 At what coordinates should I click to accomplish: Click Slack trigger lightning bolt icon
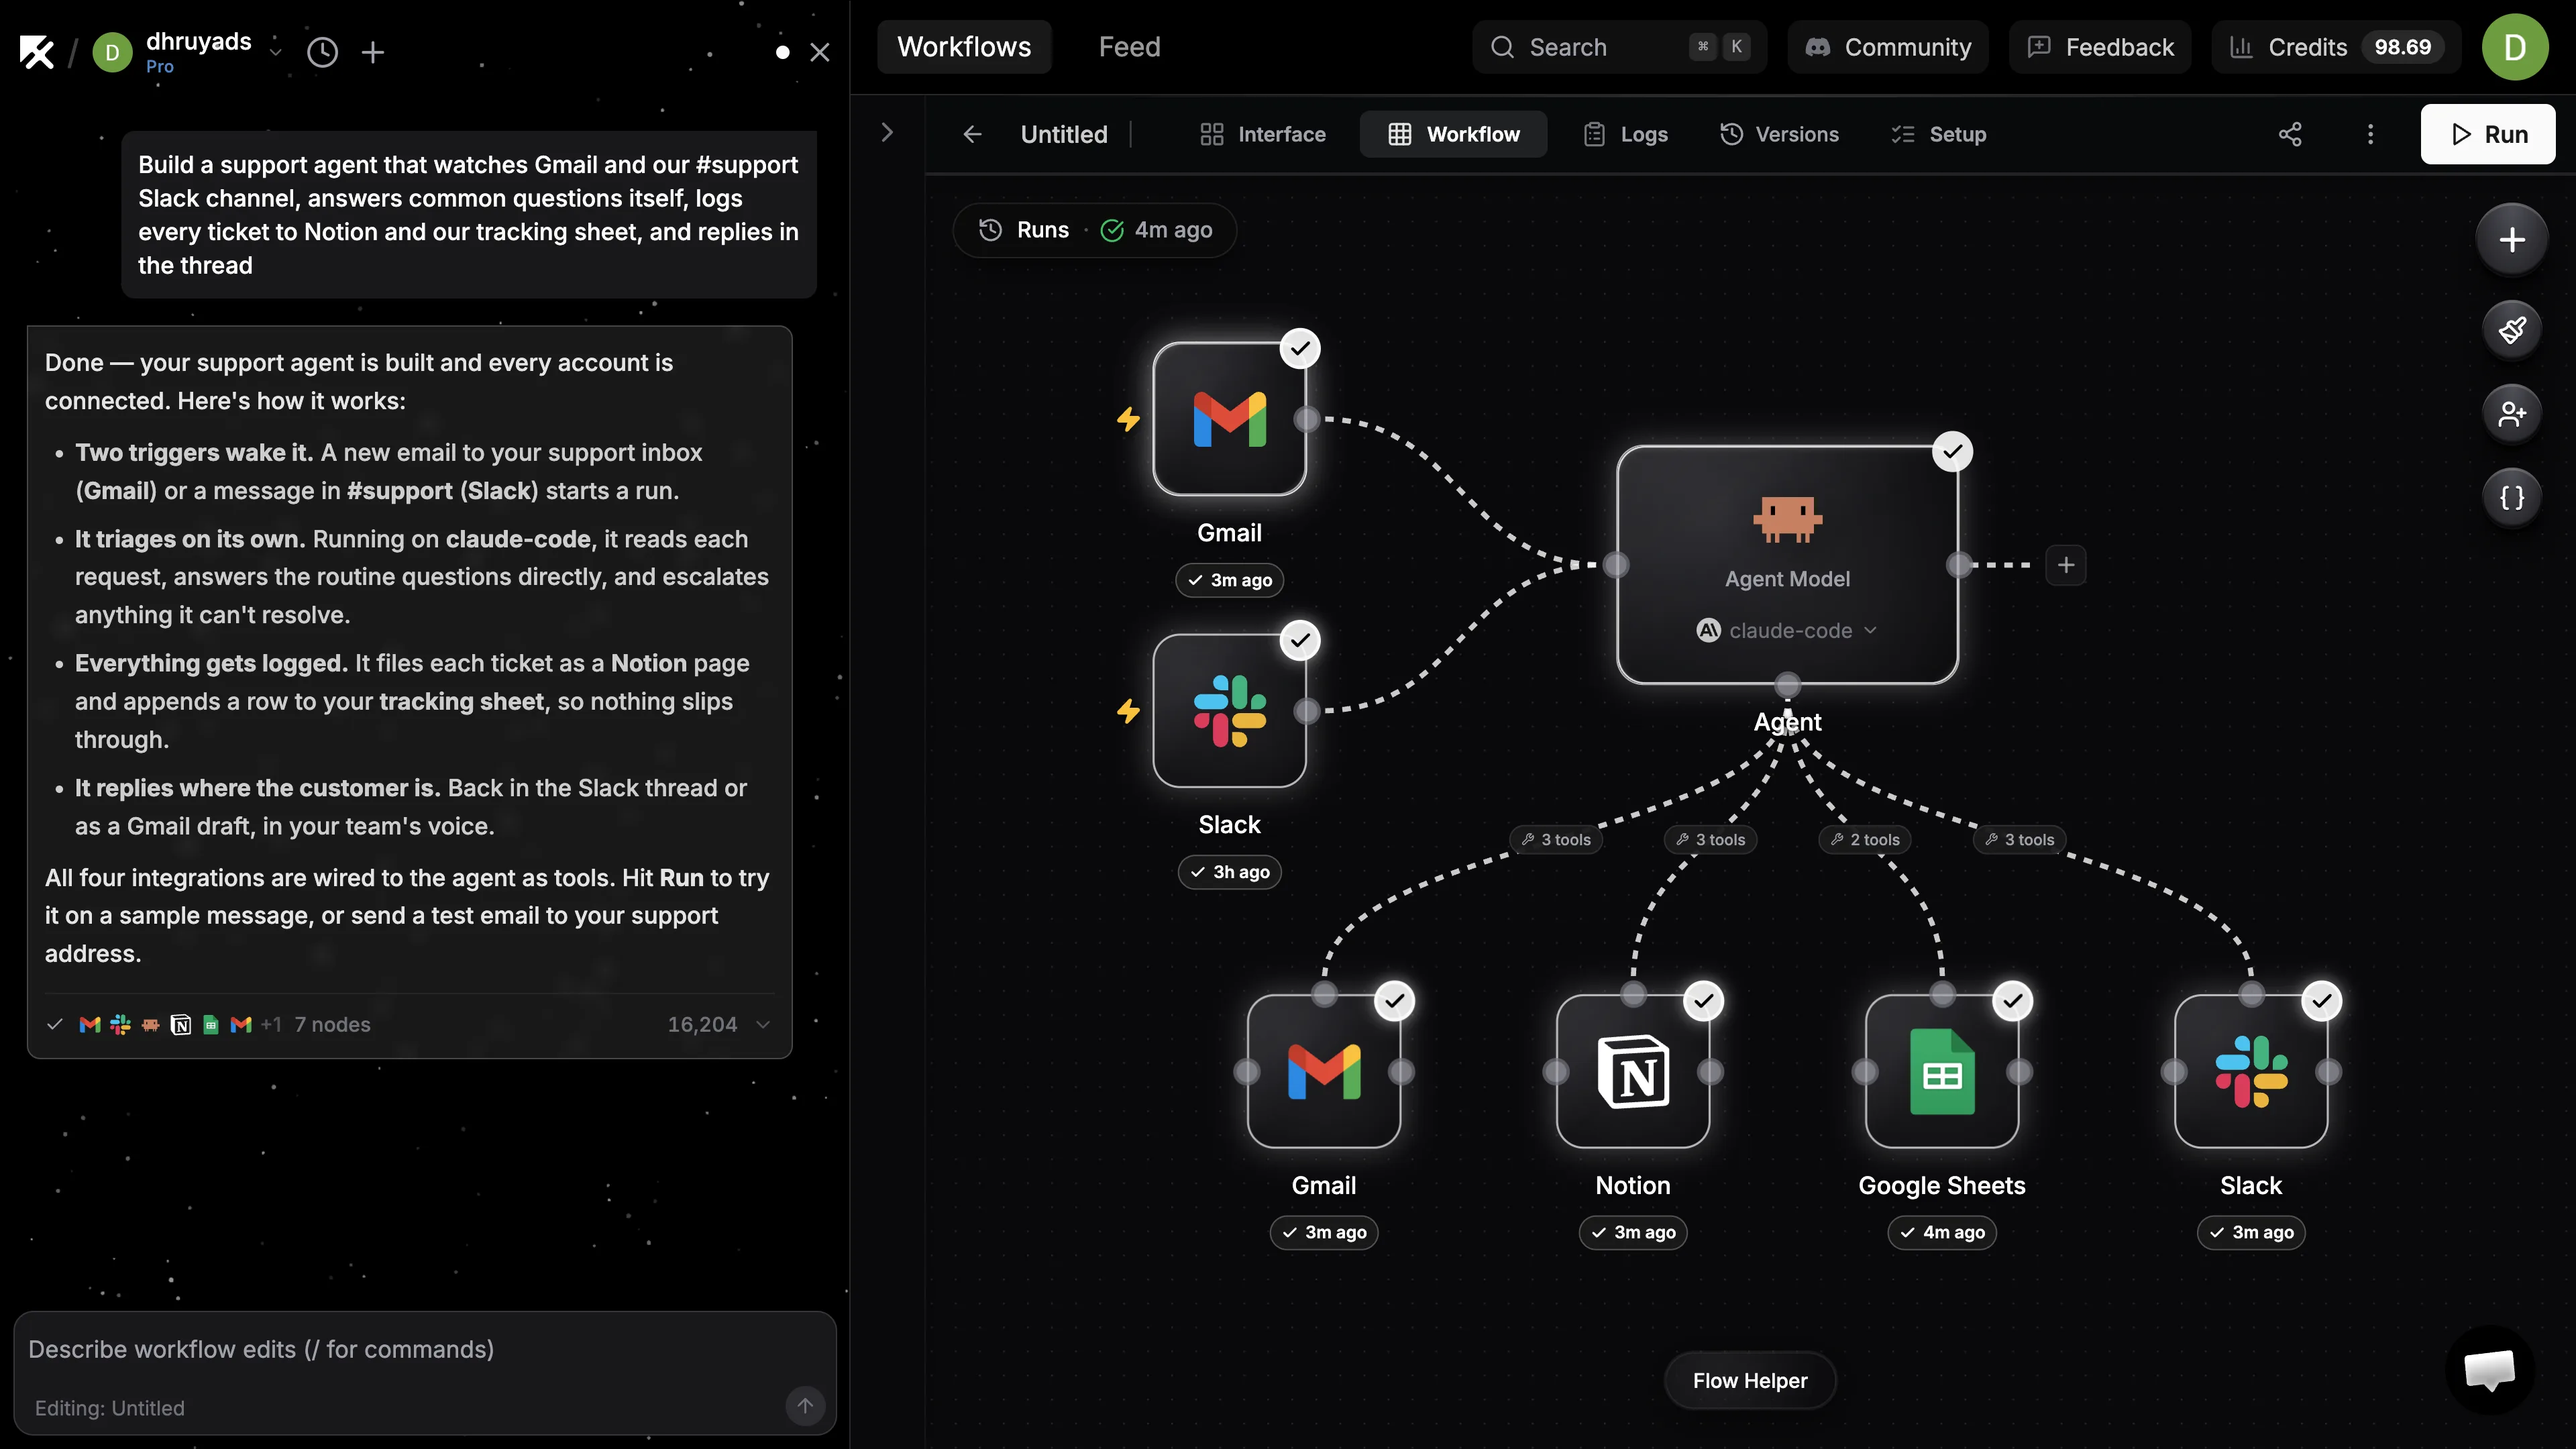tap(1128, 711)
